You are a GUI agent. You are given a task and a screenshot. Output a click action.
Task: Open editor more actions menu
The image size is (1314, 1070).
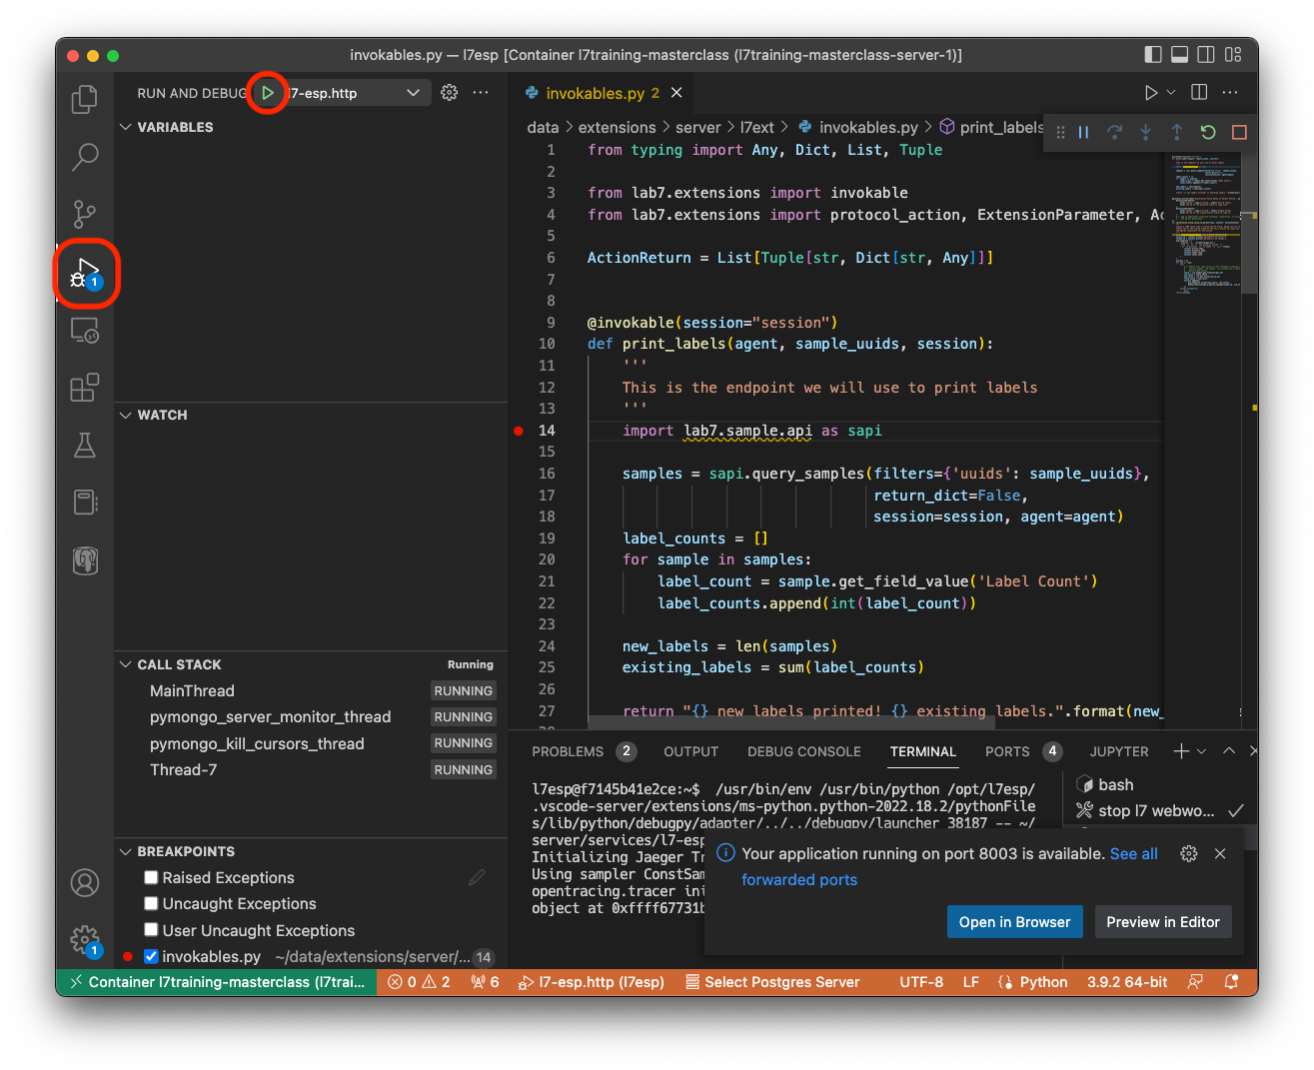(x=1230, y=93)
